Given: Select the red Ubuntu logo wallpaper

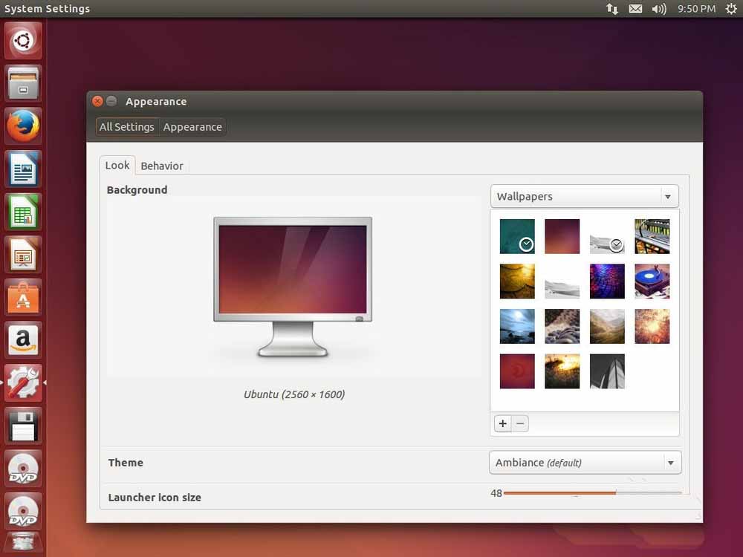Looking at the screenshot, I should point(517,371).
